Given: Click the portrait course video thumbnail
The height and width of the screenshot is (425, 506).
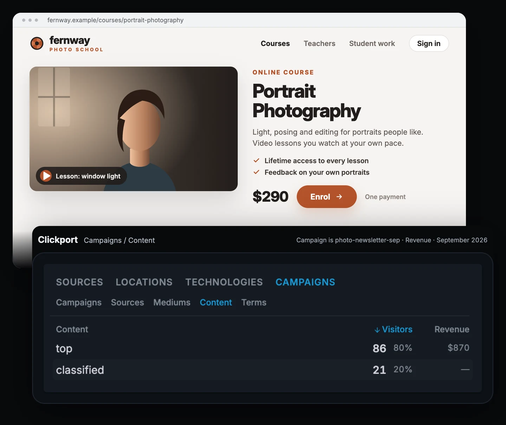Looking at the screenshot, I should pos(134,129).
